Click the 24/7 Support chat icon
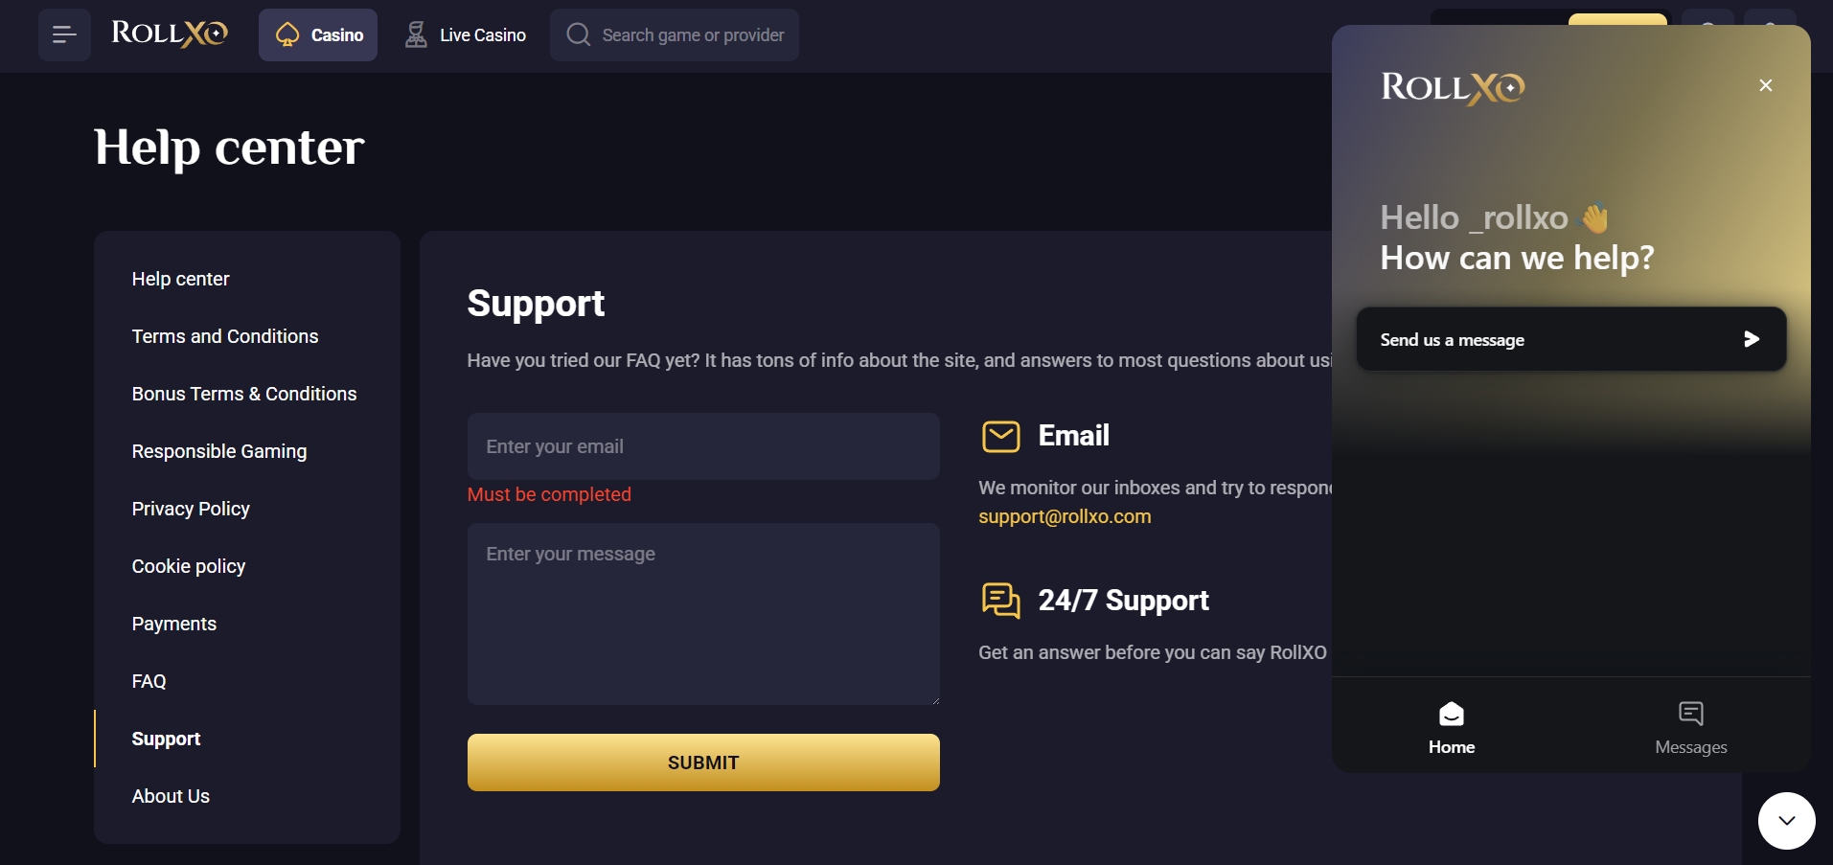1833x865 pixels. (x=1001, y=601)
